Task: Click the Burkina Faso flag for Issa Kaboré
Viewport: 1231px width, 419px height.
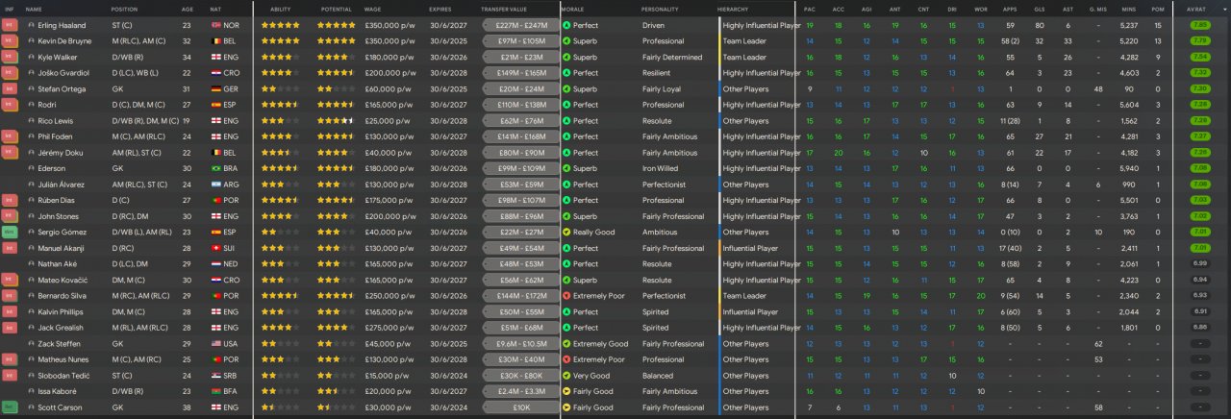Action: click(215, 392)
